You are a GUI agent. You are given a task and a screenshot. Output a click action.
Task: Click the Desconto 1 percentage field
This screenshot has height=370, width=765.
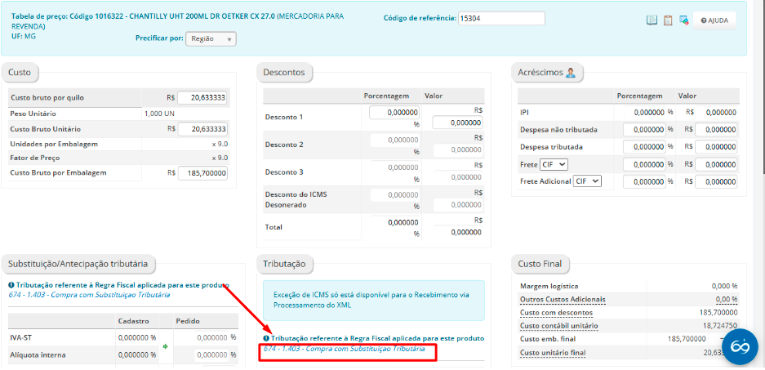point(394,113)
